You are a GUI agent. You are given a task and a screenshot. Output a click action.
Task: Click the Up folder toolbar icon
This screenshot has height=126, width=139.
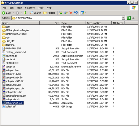point(25,13)
